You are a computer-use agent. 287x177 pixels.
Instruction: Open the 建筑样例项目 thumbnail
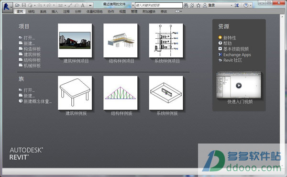tap(75, 41)
